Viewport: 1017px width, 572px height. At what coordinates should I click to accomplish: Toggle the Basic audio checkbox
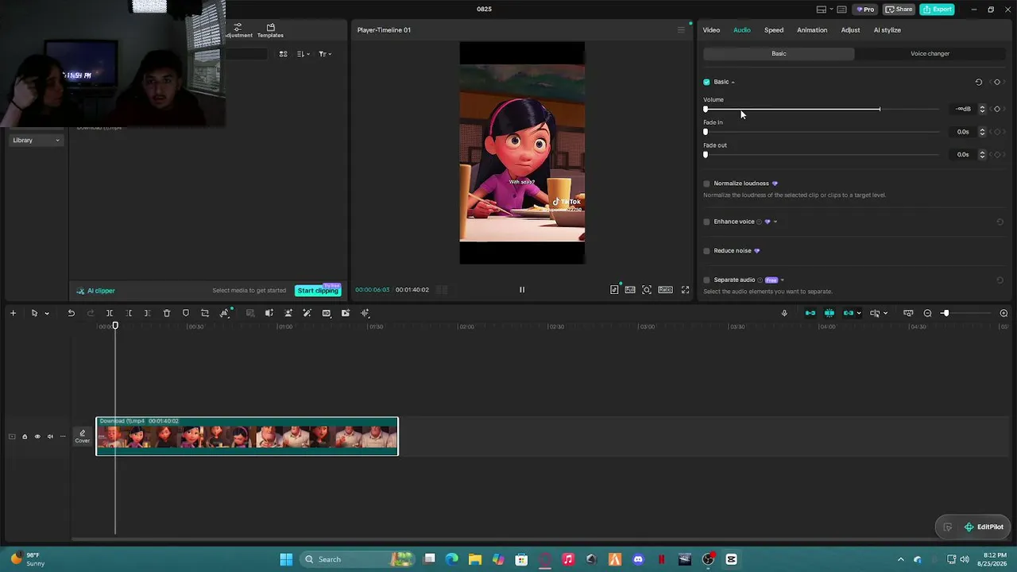706,82
